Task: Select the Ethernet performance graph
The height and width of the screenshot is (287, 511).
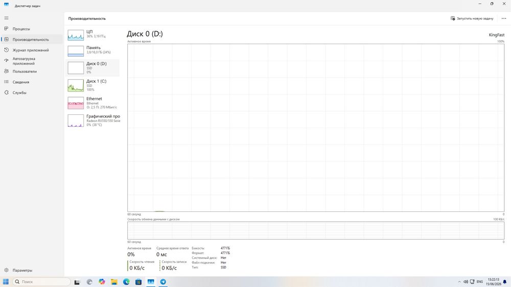Action: click(x=92, y=103)
